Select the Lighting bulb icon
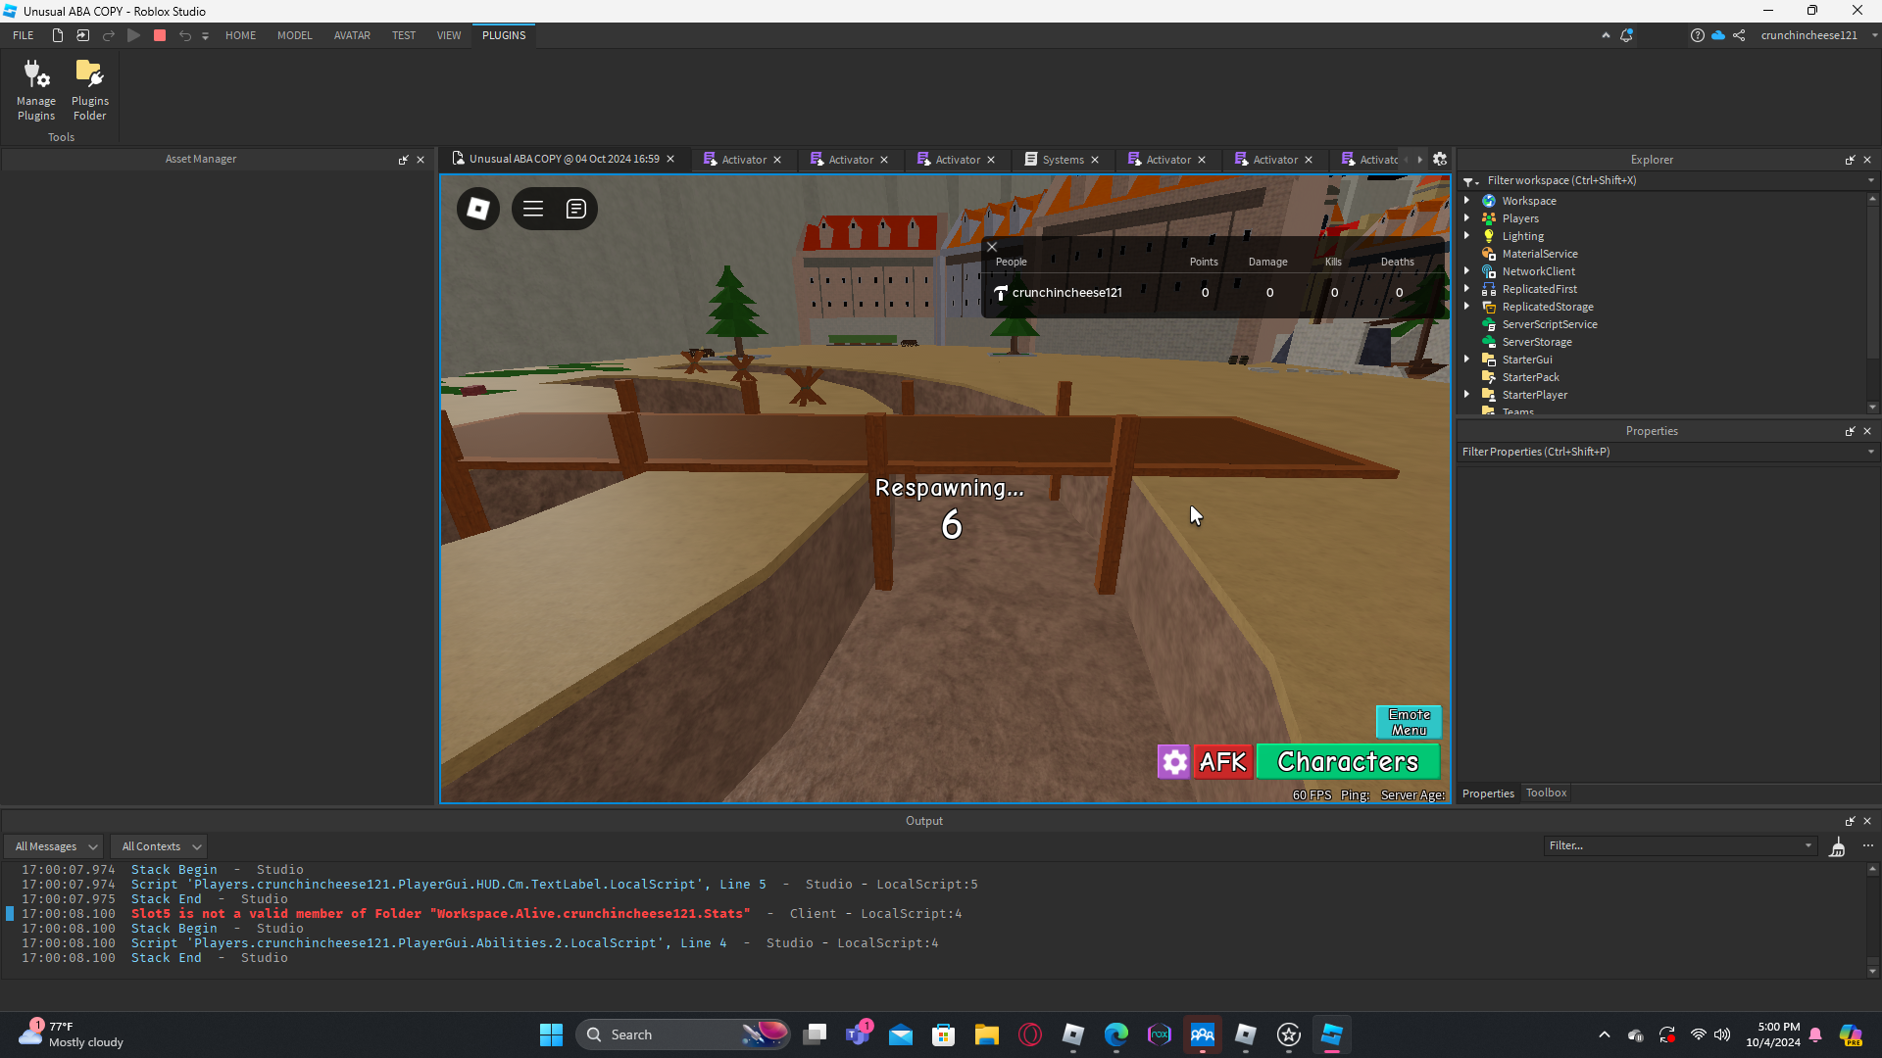 click(x=1489, y=236)
